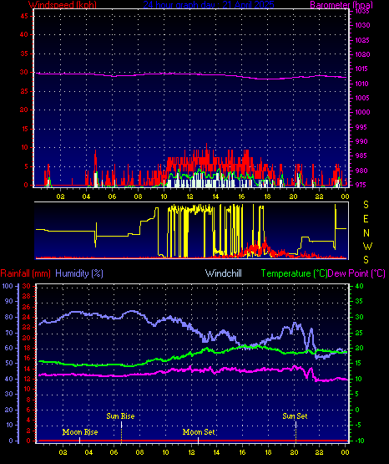Screen dimensions: 389x464
Task: Click the 'Windspeed (kph)' axis title
Action: (x=63, y=4)
